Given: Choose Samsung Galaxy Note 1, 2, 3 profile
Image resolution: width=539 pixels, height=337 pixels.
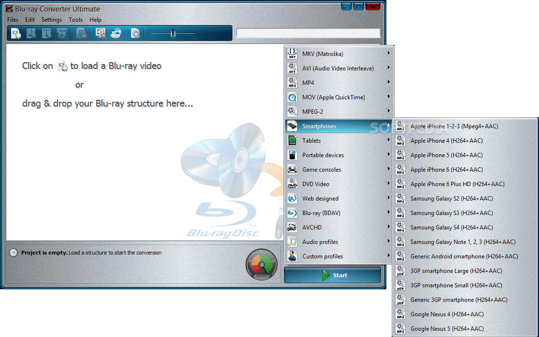Looking at the screenshot, I should point(465,242).
